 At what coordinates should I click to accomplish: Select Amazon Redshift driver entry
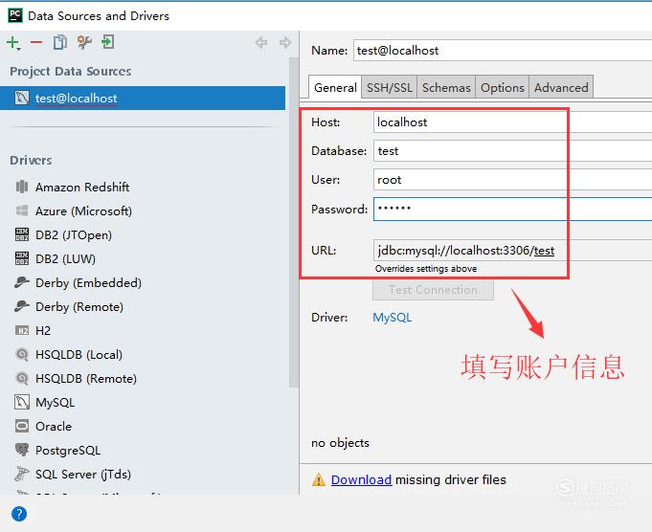[82, 187]
